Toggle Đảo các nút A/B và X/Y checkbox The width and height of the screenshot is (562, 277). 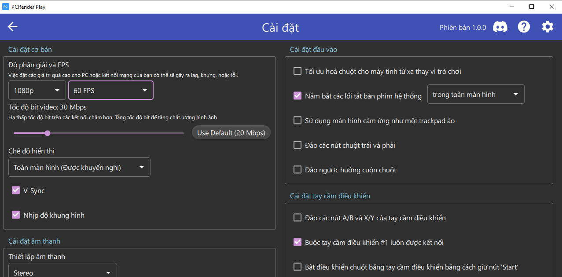coord(298,218)
